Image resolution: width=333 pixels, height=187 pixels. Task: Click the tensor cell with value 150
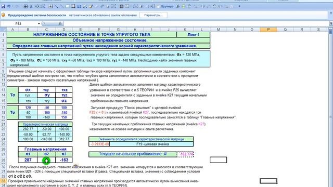pos(64,117)
